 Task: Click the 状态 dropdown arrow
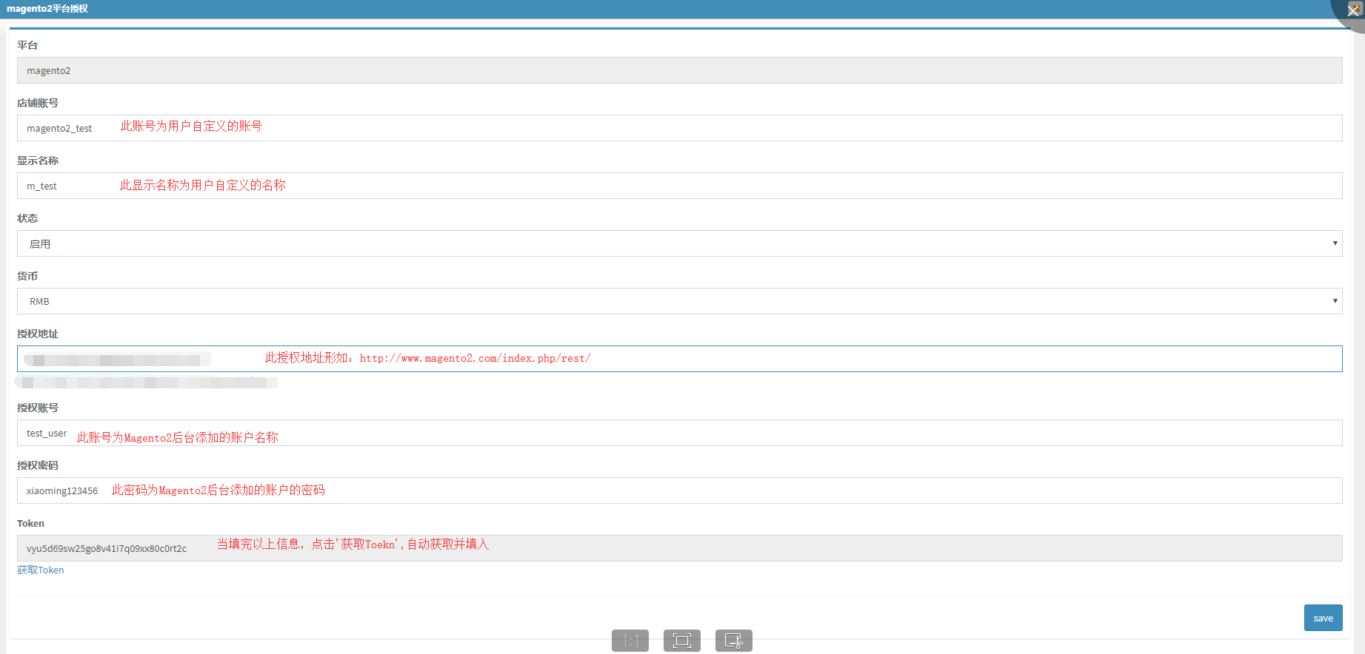point(1335,243)
